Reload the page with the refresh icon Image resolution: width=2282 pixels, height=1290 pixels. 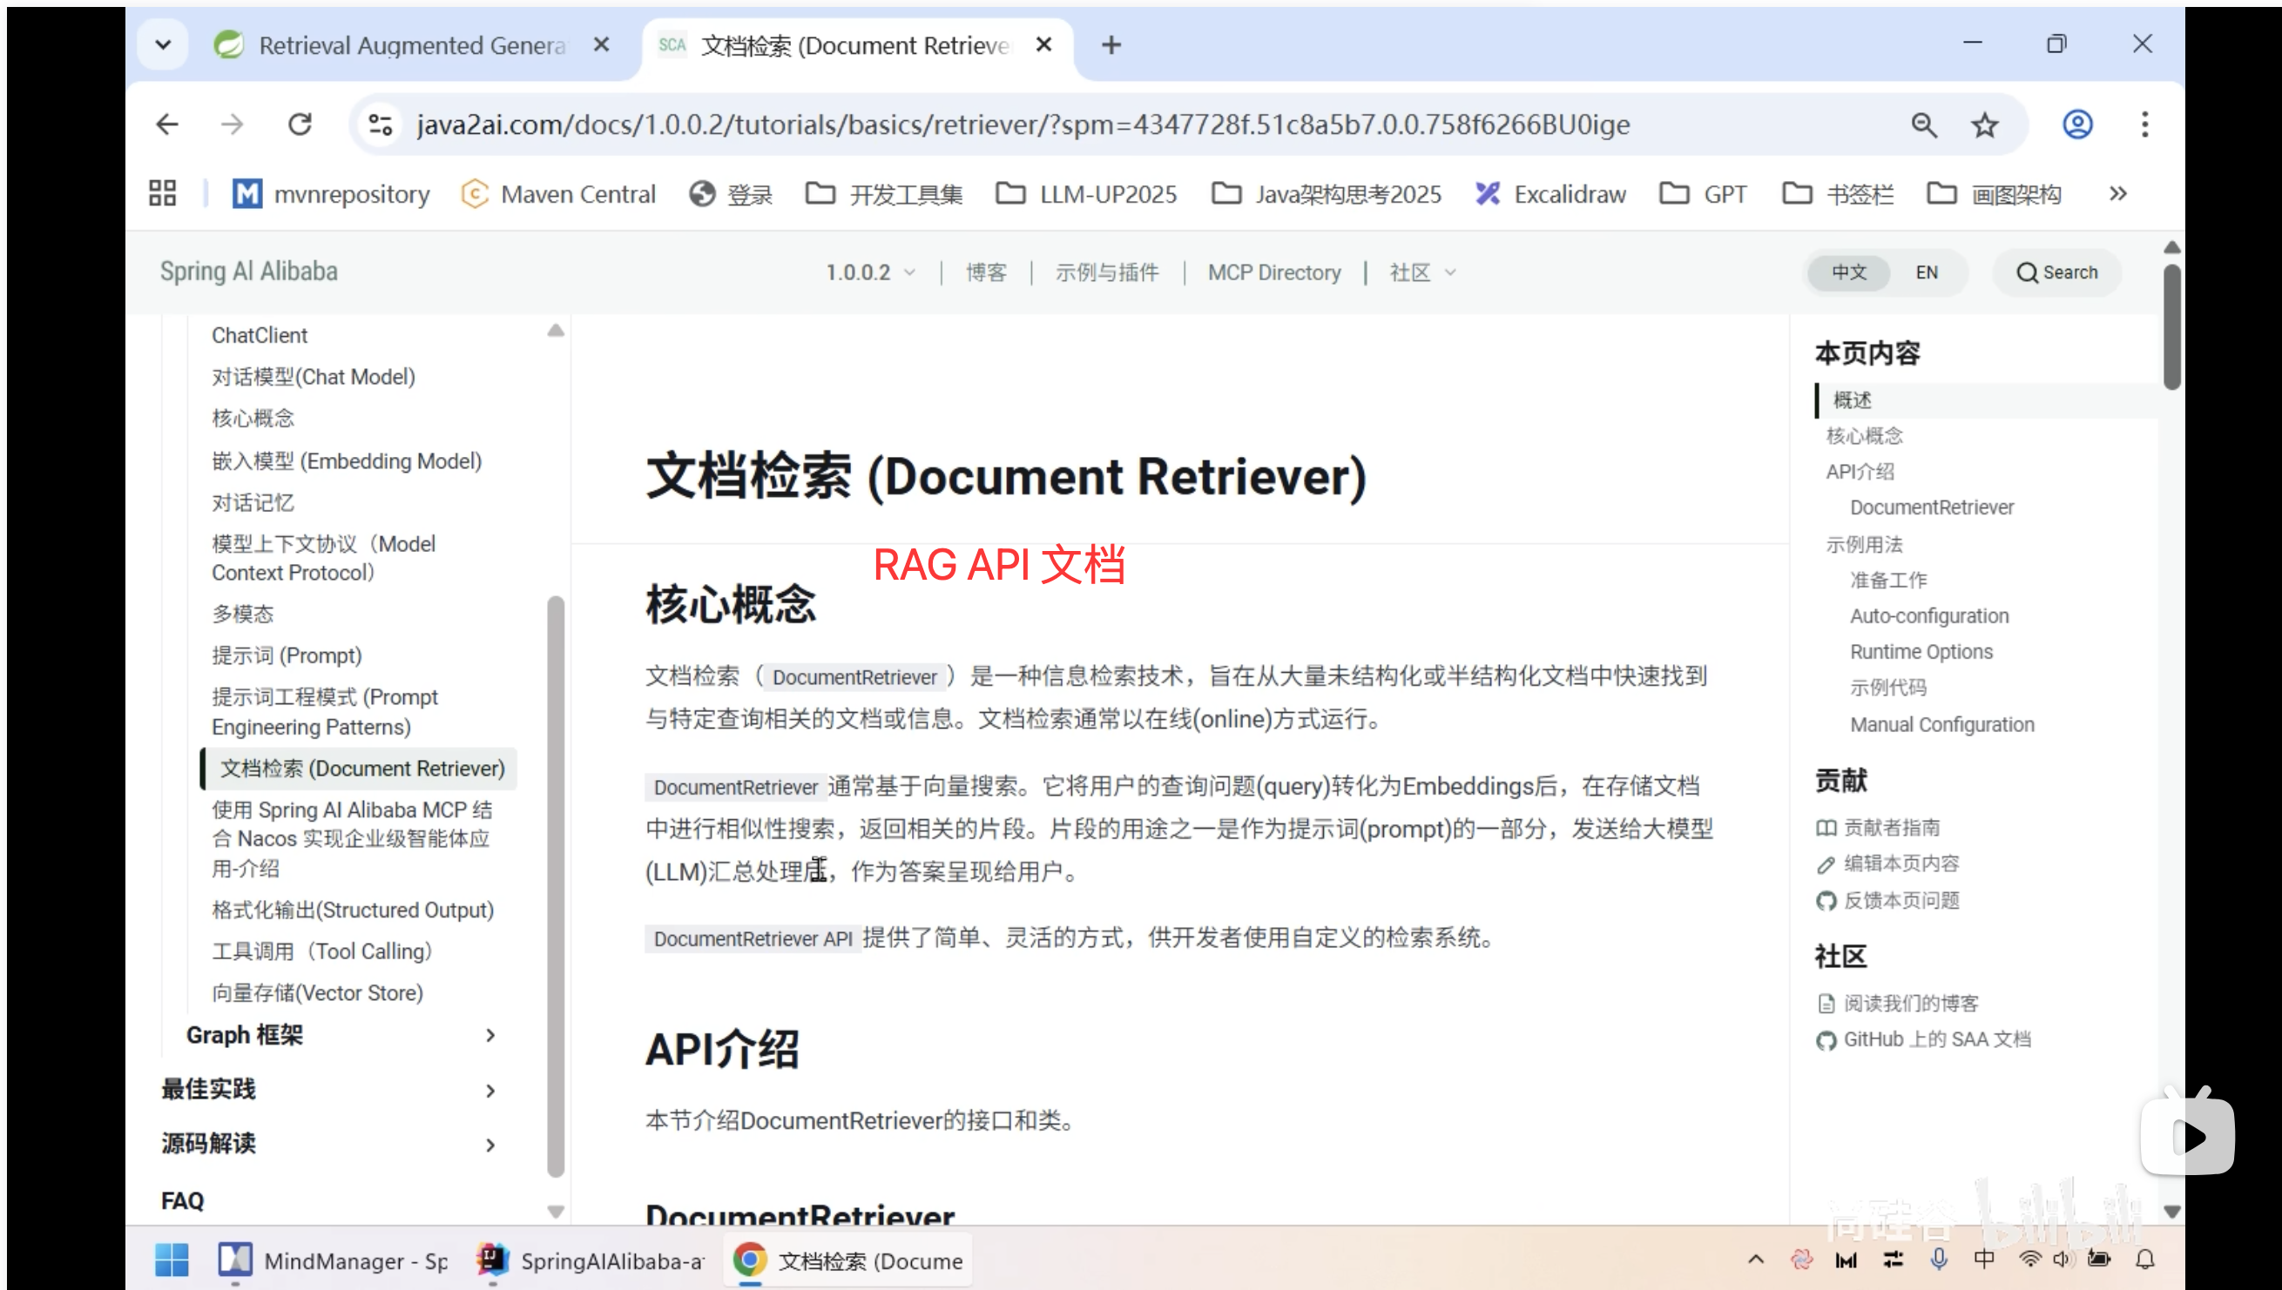click(300, 124)
